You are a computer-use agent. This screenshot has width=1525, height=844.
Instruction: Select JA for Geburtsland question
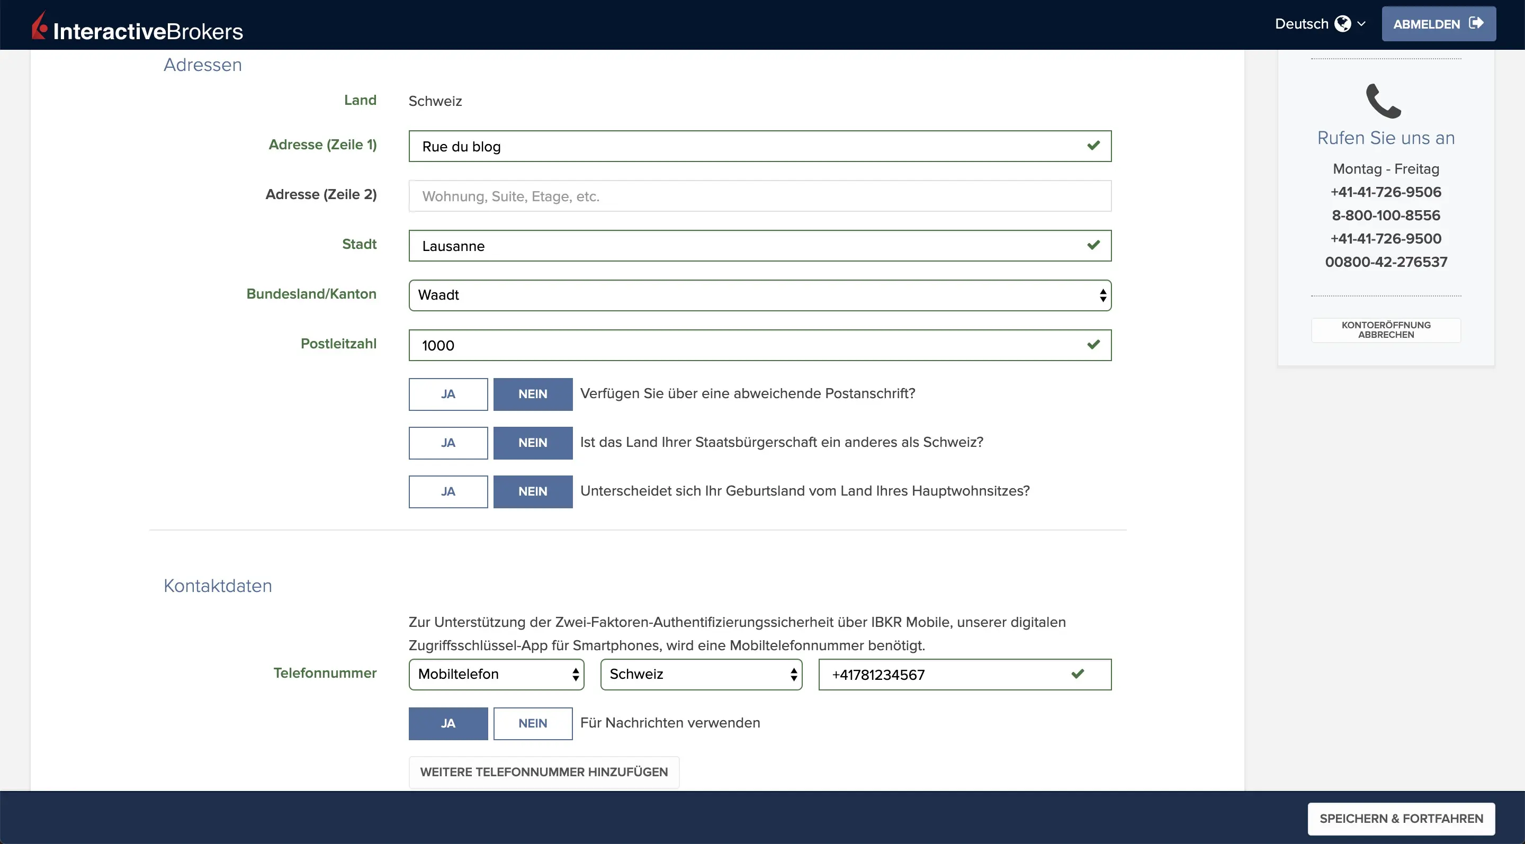click(448, 491)
